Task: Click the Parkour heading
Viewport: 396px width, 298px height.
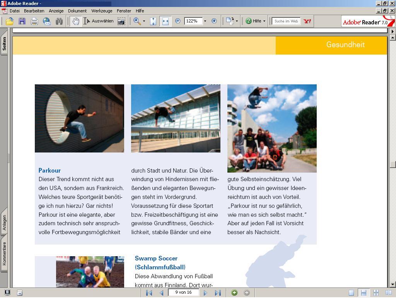Action: pyautogui.click(x=49, y=170)
